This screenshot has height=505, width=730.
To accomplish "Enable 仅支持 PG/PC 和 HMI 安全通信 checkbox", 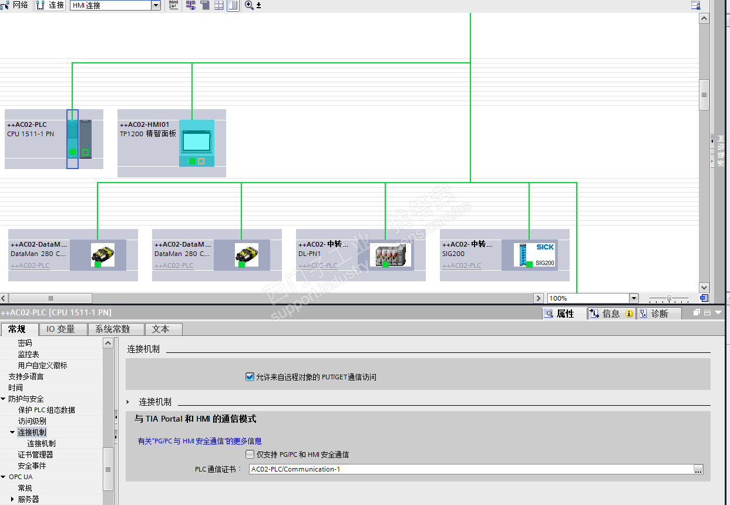I will tap(250, 455).
